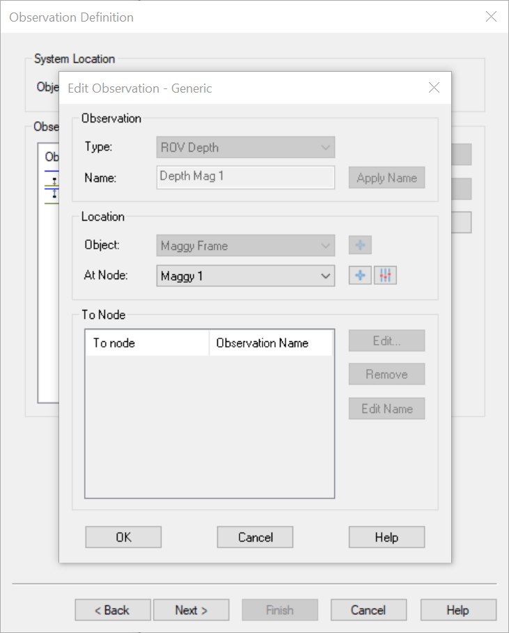This screenshot has width=509, height=633.
Task: Click the add node plus icon beside At Node
Action: click(x=360, y=276)
